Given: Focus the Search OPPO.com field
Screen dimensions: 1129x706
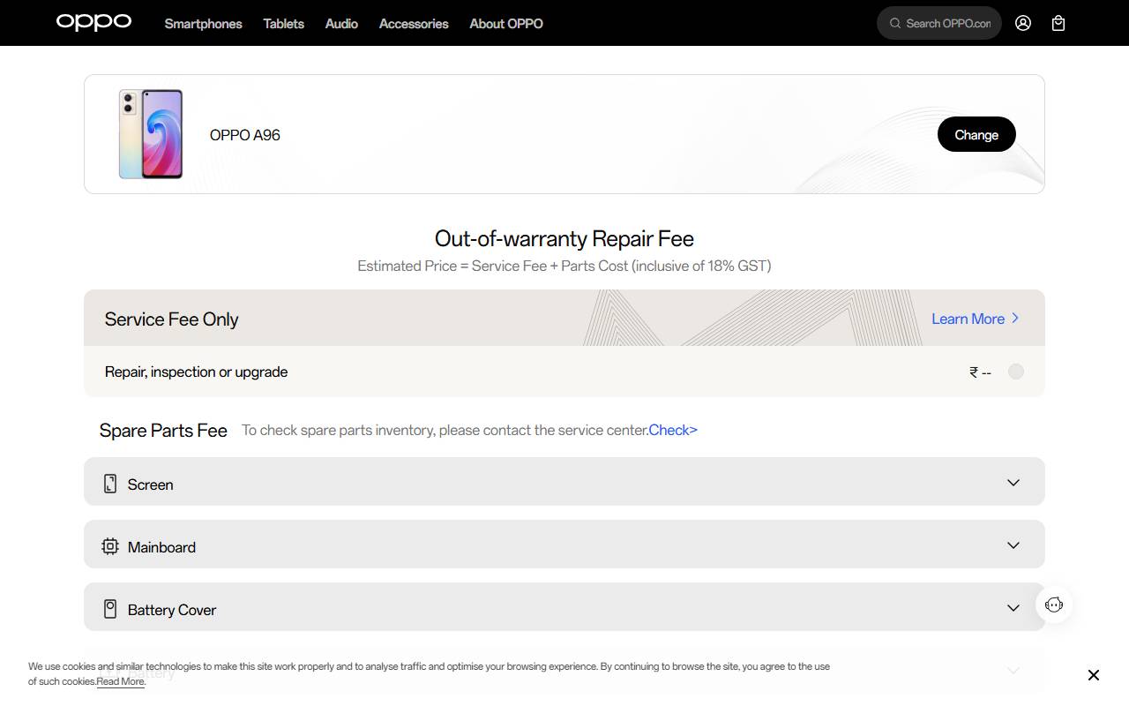Looking at the screenshot, I should [x=948, y=23].
